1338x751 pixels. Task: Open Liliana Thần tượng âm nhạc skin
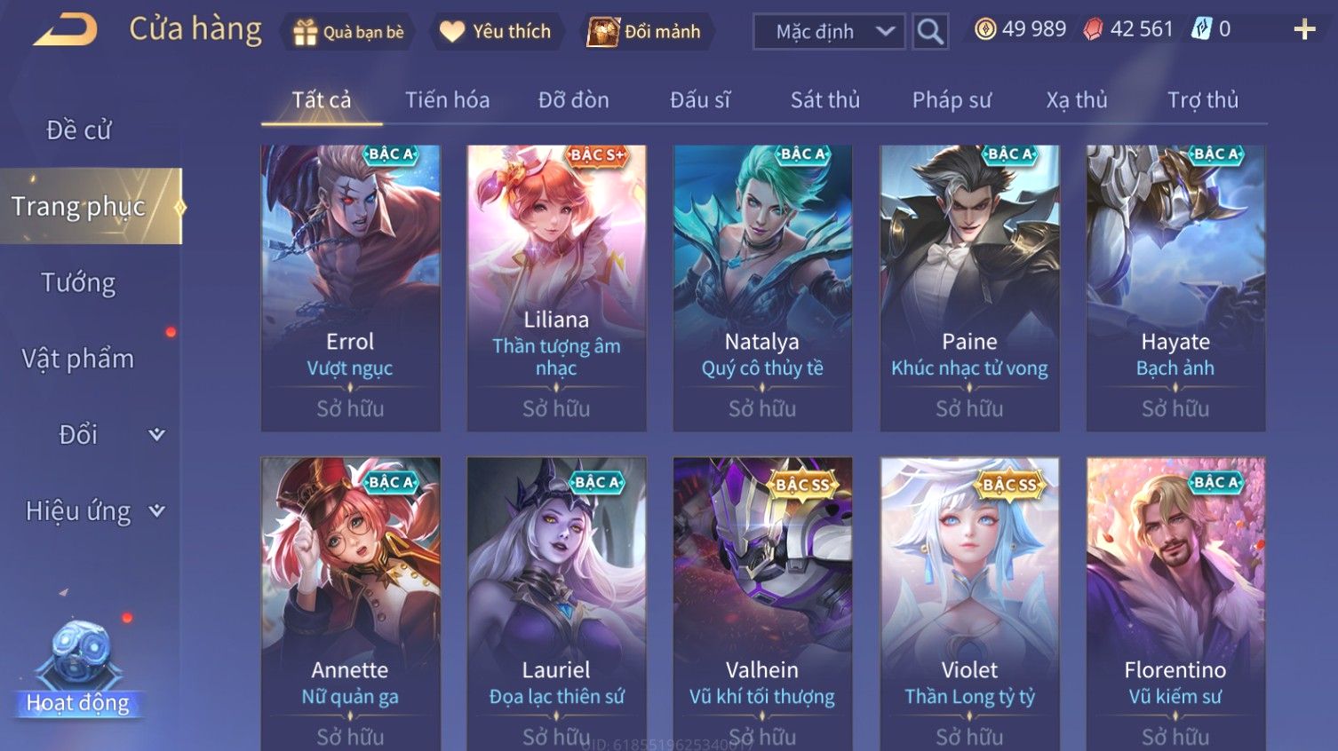point(556,289)
